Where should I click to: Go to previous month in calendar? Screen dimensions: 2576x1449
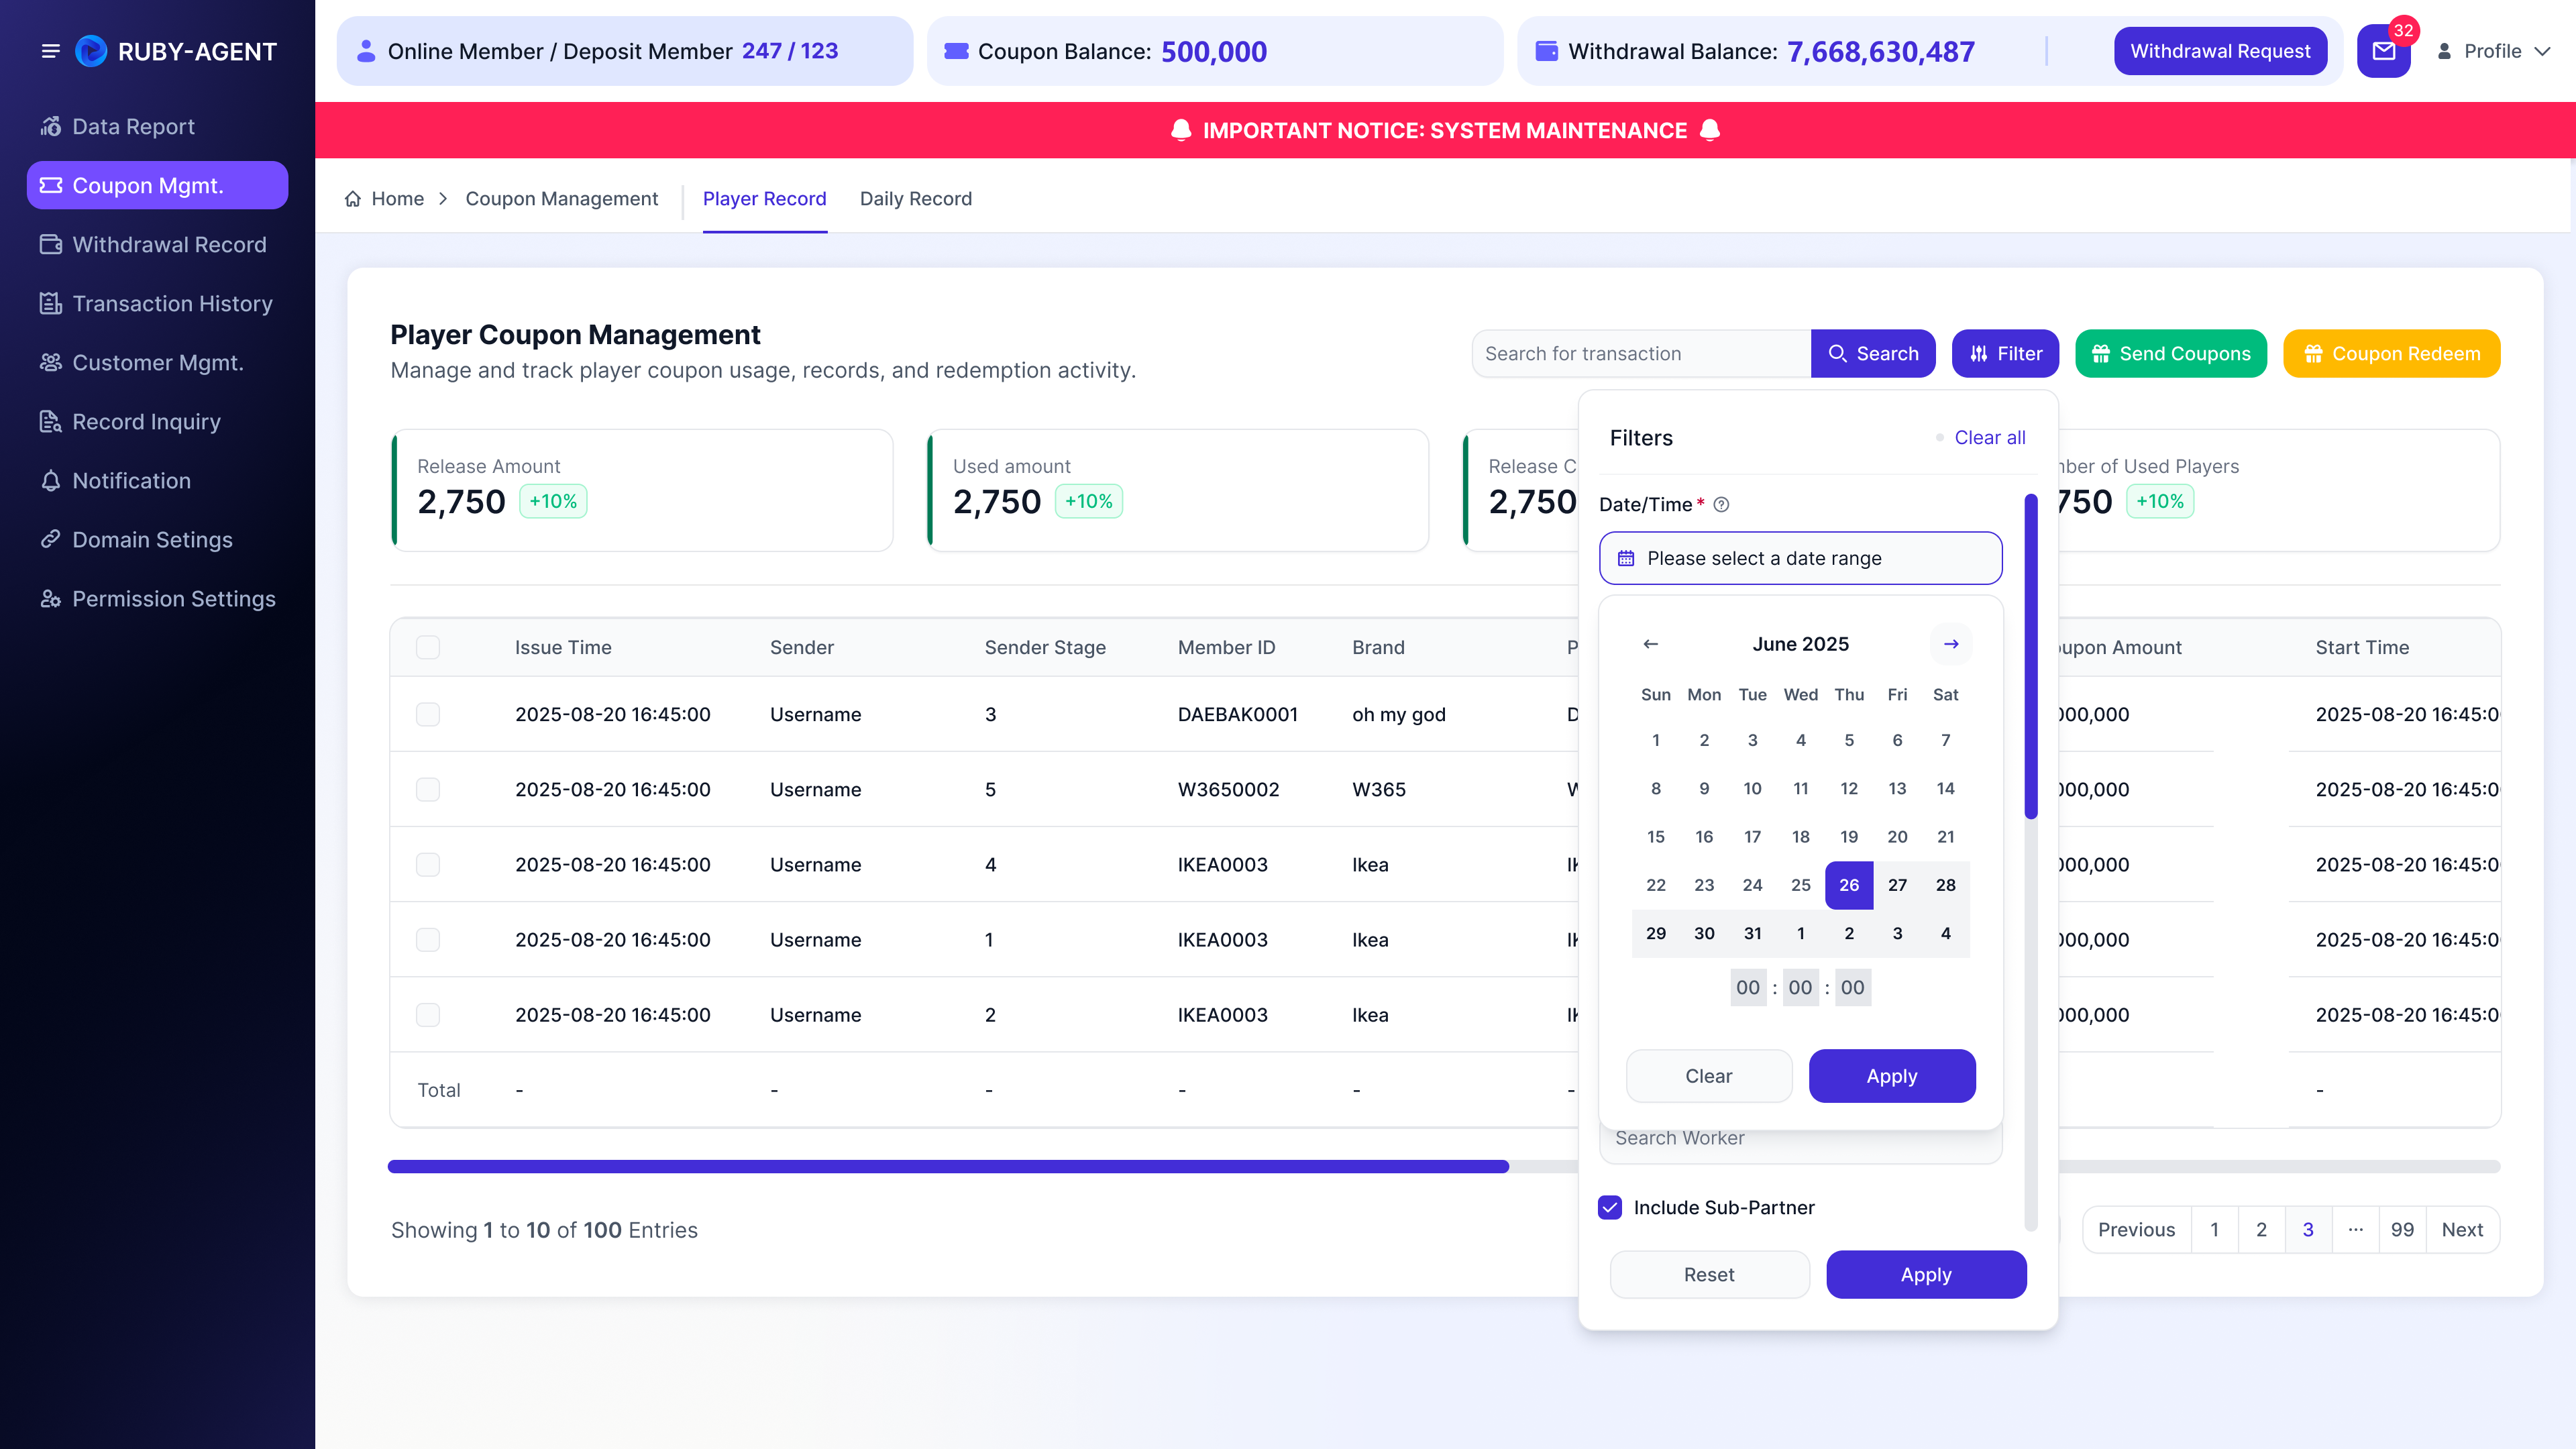[1651, 644]
